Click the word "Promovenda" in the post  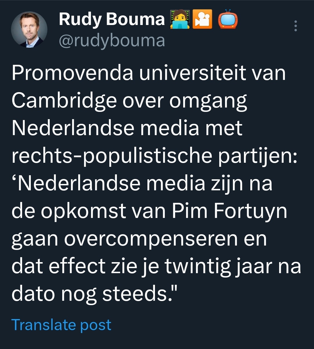click(72, 73)
